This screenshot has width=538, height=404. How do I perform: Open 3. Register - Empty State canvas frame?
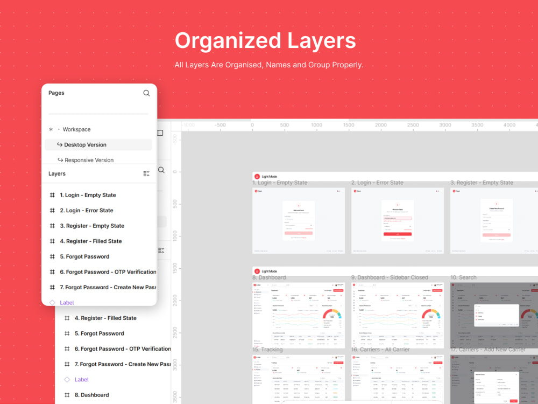[x=494, y=221]
